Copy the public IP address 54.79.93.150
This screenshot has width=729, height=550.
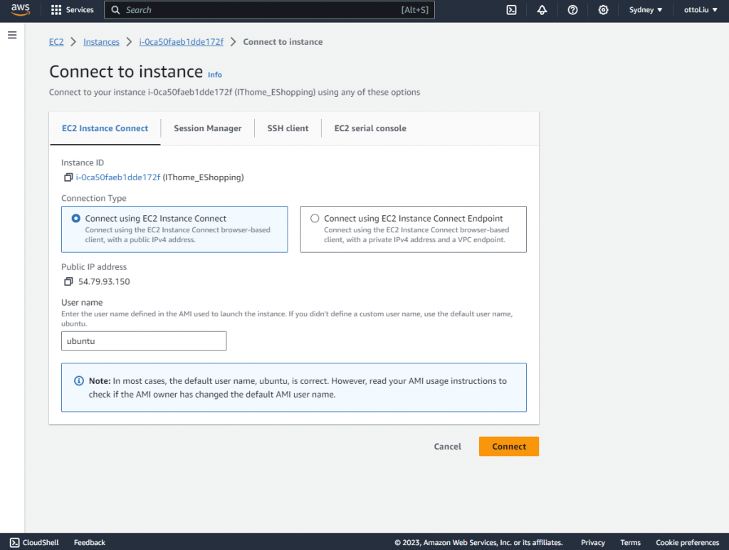[x=68, y=281]
